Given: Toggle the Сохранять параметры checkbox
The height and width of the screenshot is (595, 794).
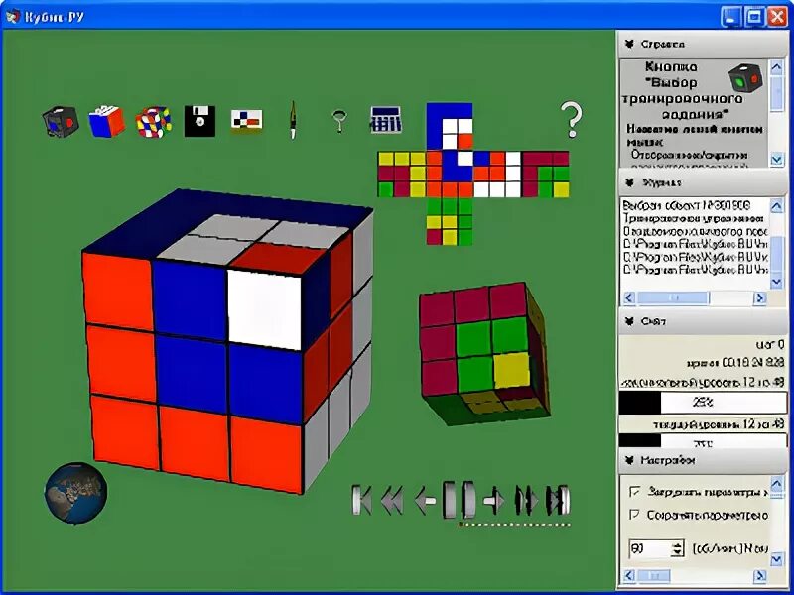Looking at the screenshot, I should click(634, 515).
